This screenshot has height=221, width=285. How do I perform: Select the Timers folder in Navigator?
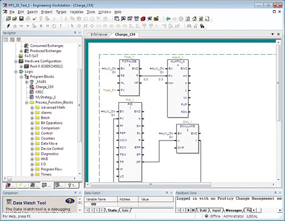46,174
